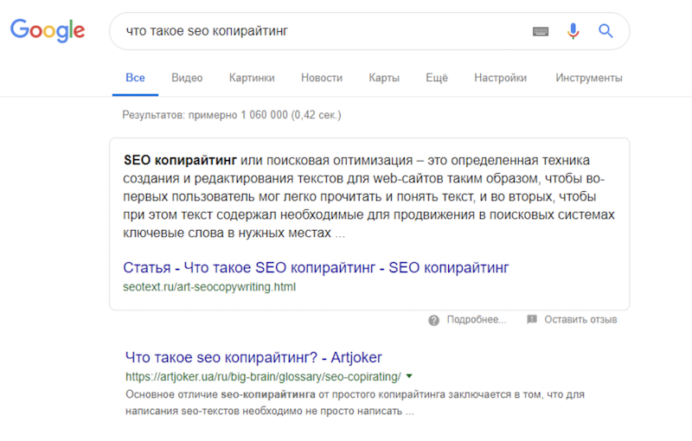Click the feedback flag icon

click(x=532, y=319)
